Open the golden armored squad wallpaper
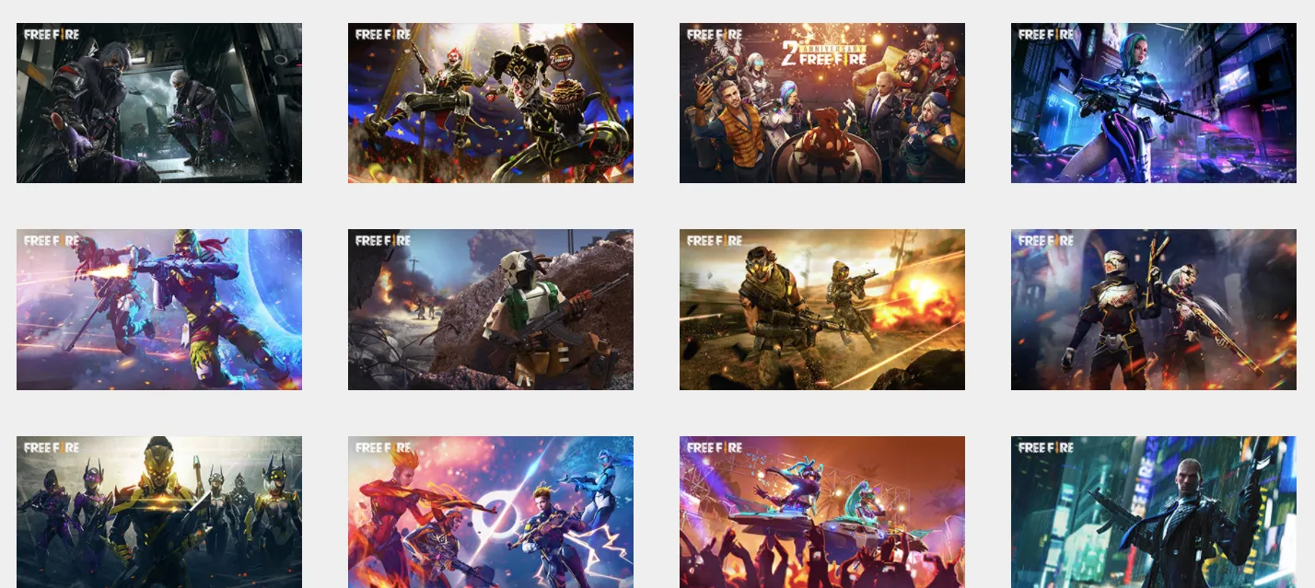This screenshot has height=588, width=1315. coord(158,512)
